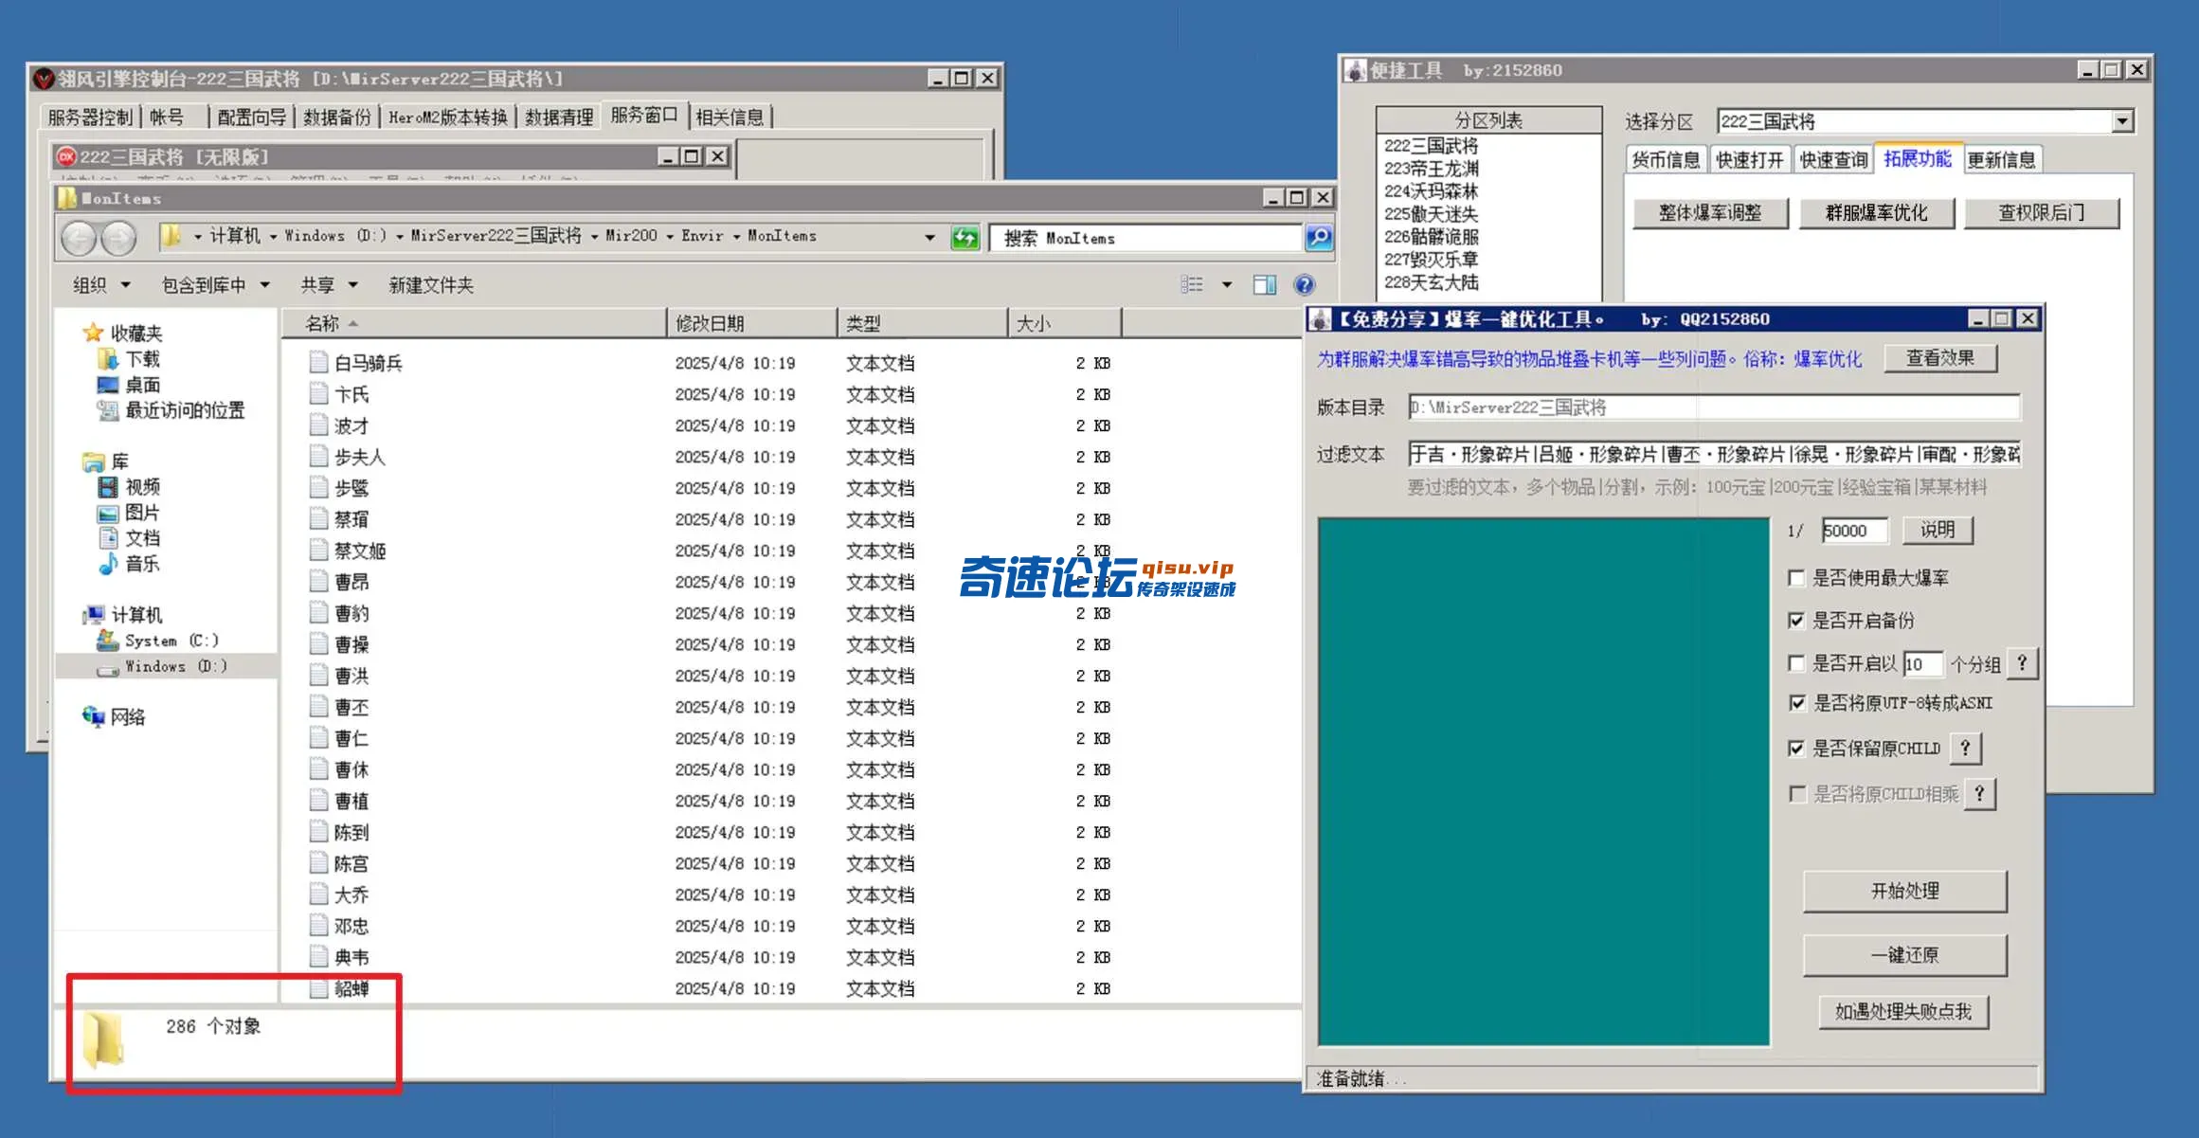Toggle 是否使用最大爆率 checkbox
Image resolution: width=2199 pixels, height=1138 pixels.
tap(1795, 578)
